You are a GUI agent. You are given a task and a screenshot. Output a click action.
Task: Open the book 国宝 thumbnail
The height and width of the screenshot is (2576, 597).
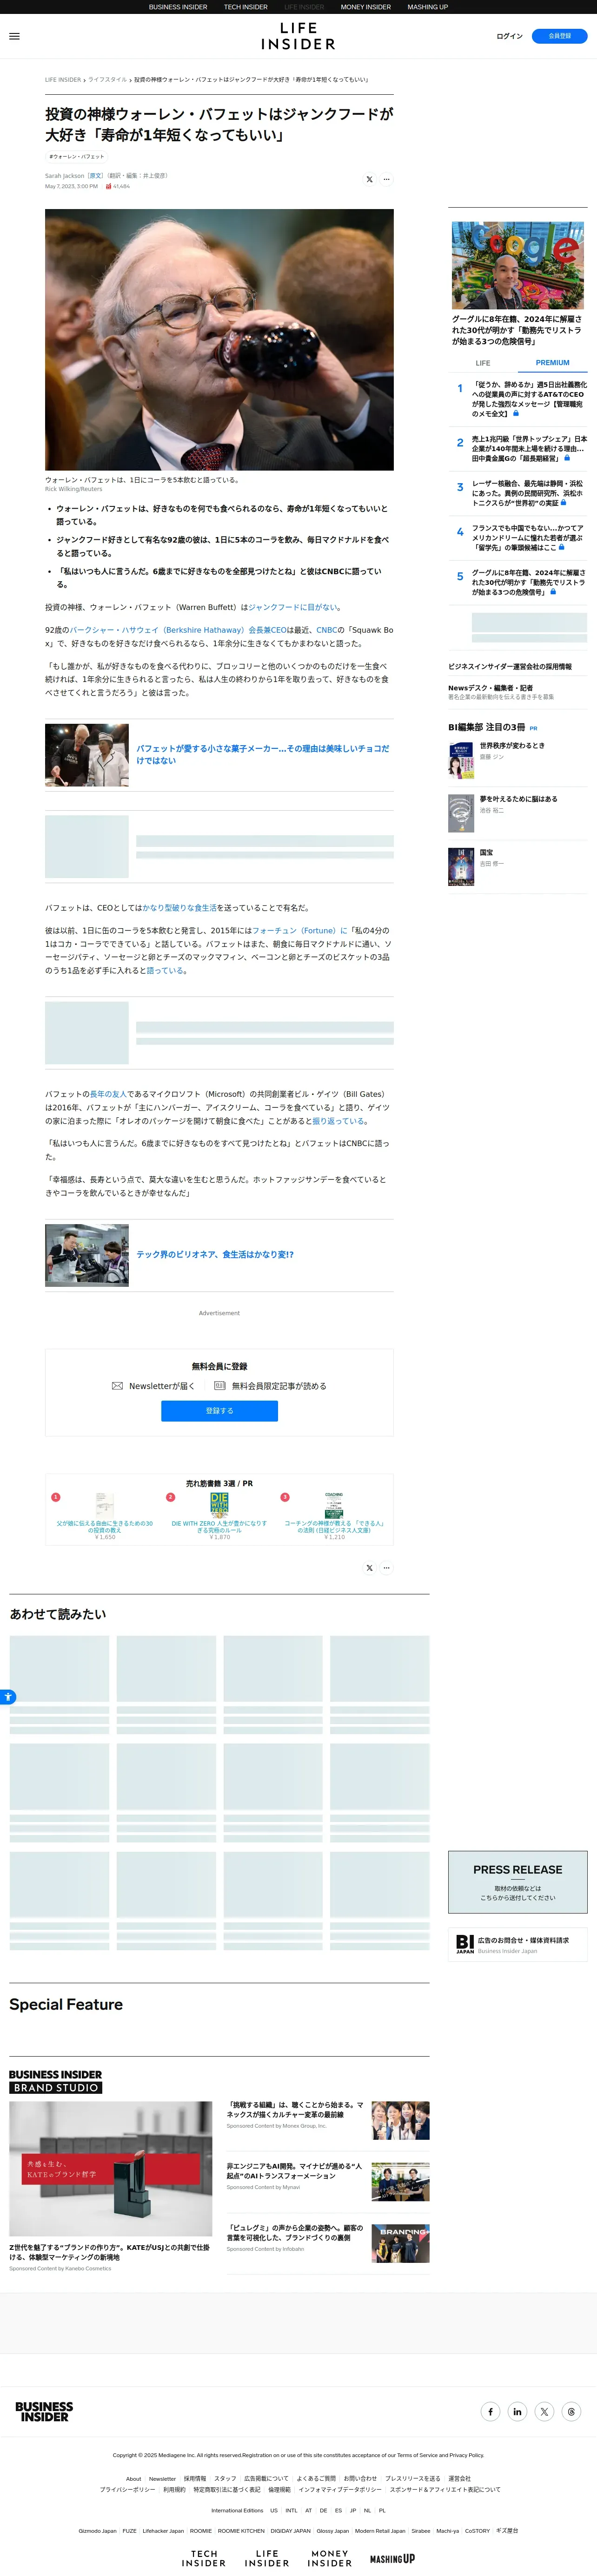pos(461,867)
